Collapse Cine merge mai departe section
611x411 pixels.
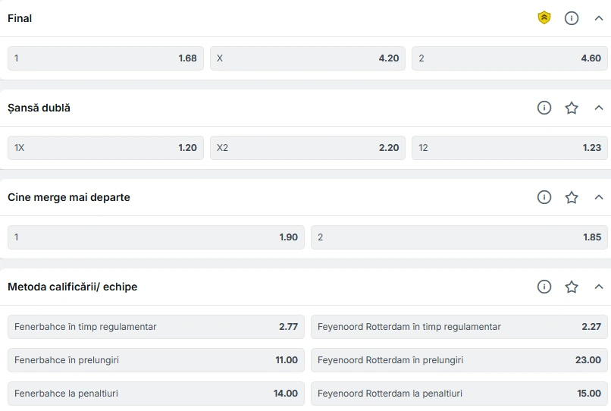599,197
